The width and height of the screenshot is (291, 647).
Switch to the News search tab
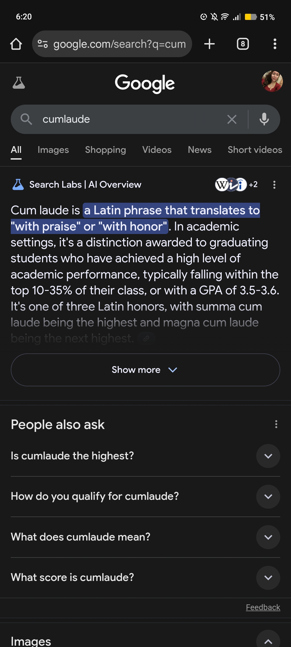(x=200, y=150)
